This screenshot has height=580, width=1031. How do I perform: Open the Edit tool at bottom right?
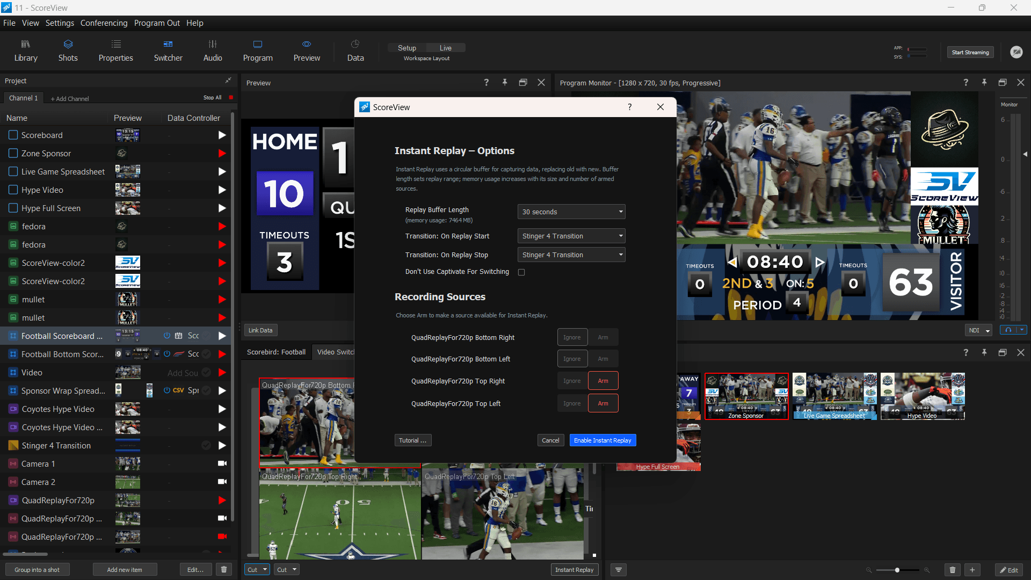point(1009,570)
